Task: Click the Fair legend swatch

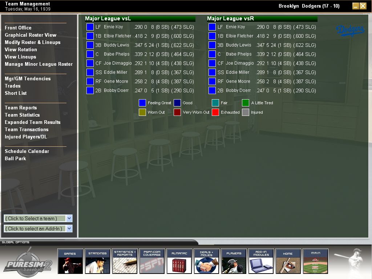Action: pyautogui.click(x=215, y=103)
